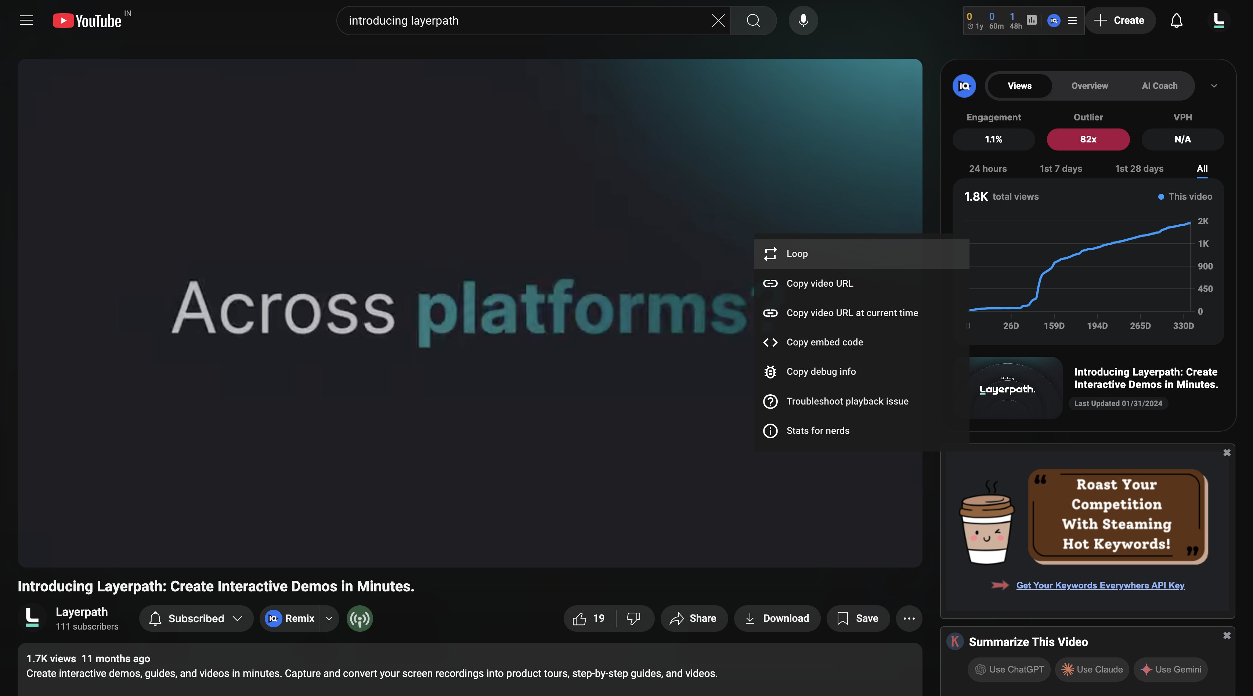Click the Roast Your Competition banner
The width and height of the screenshot is (1253, 696).
[1118, 516]
